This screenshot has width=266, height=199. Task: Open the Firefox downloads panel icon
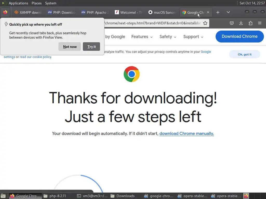[x=241, y=23]
